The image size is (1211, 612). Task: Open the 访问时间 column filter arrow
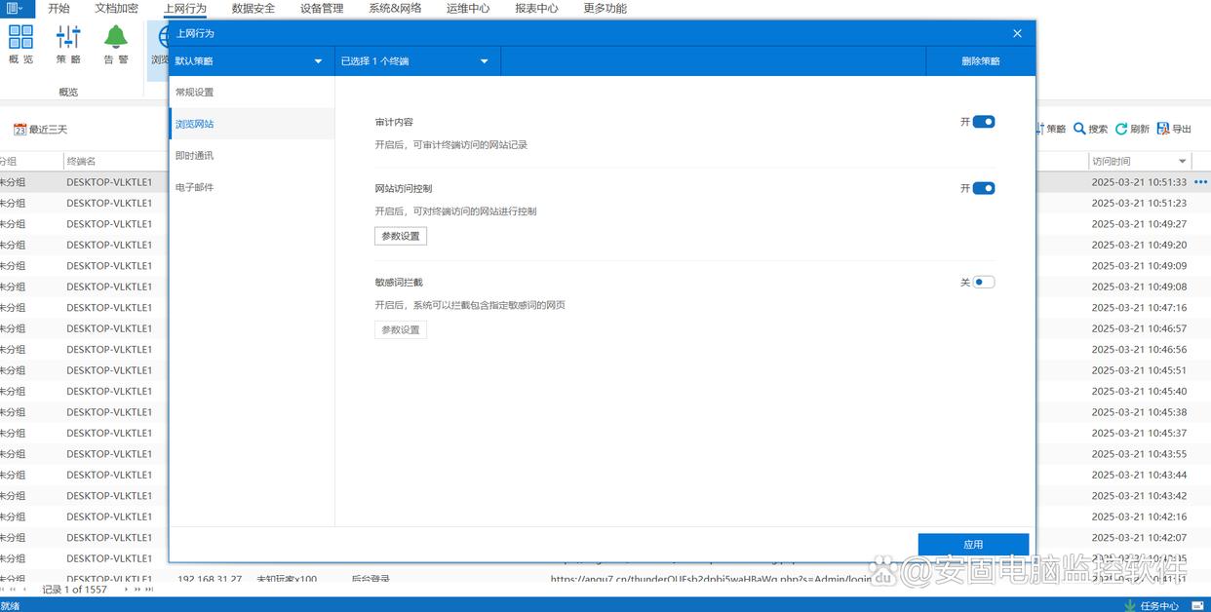[x=1183, y=162]
